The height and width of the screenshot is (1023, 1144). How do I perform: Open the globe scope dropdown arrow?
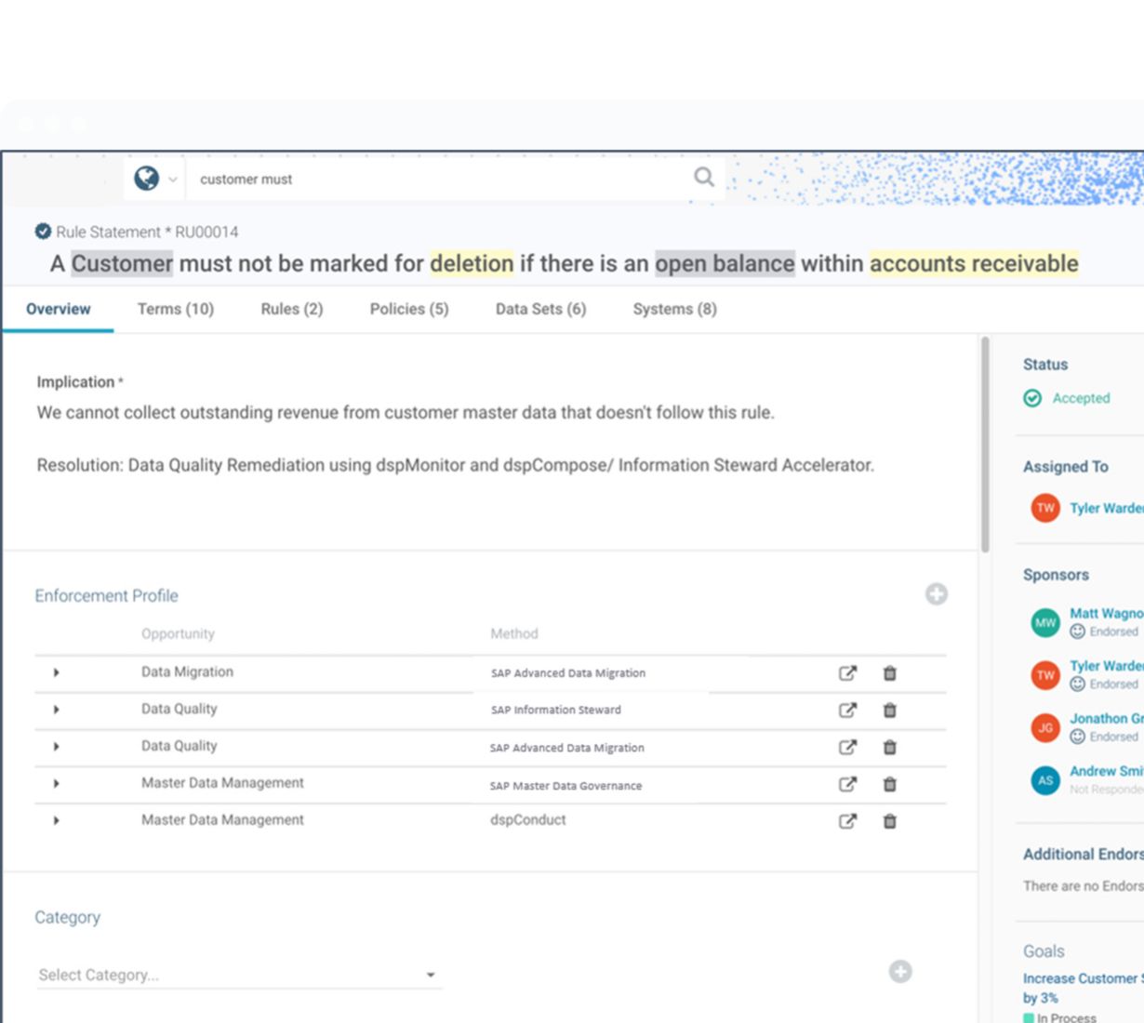[172, 179]
